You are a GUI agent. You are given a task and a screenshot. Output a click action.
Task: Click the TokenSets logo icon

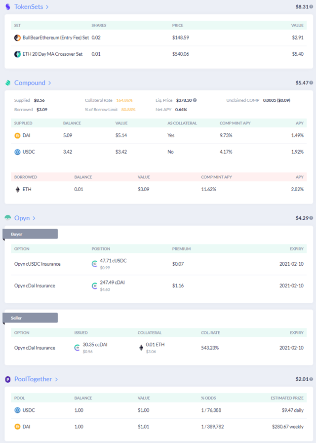(x=8, y=7)
